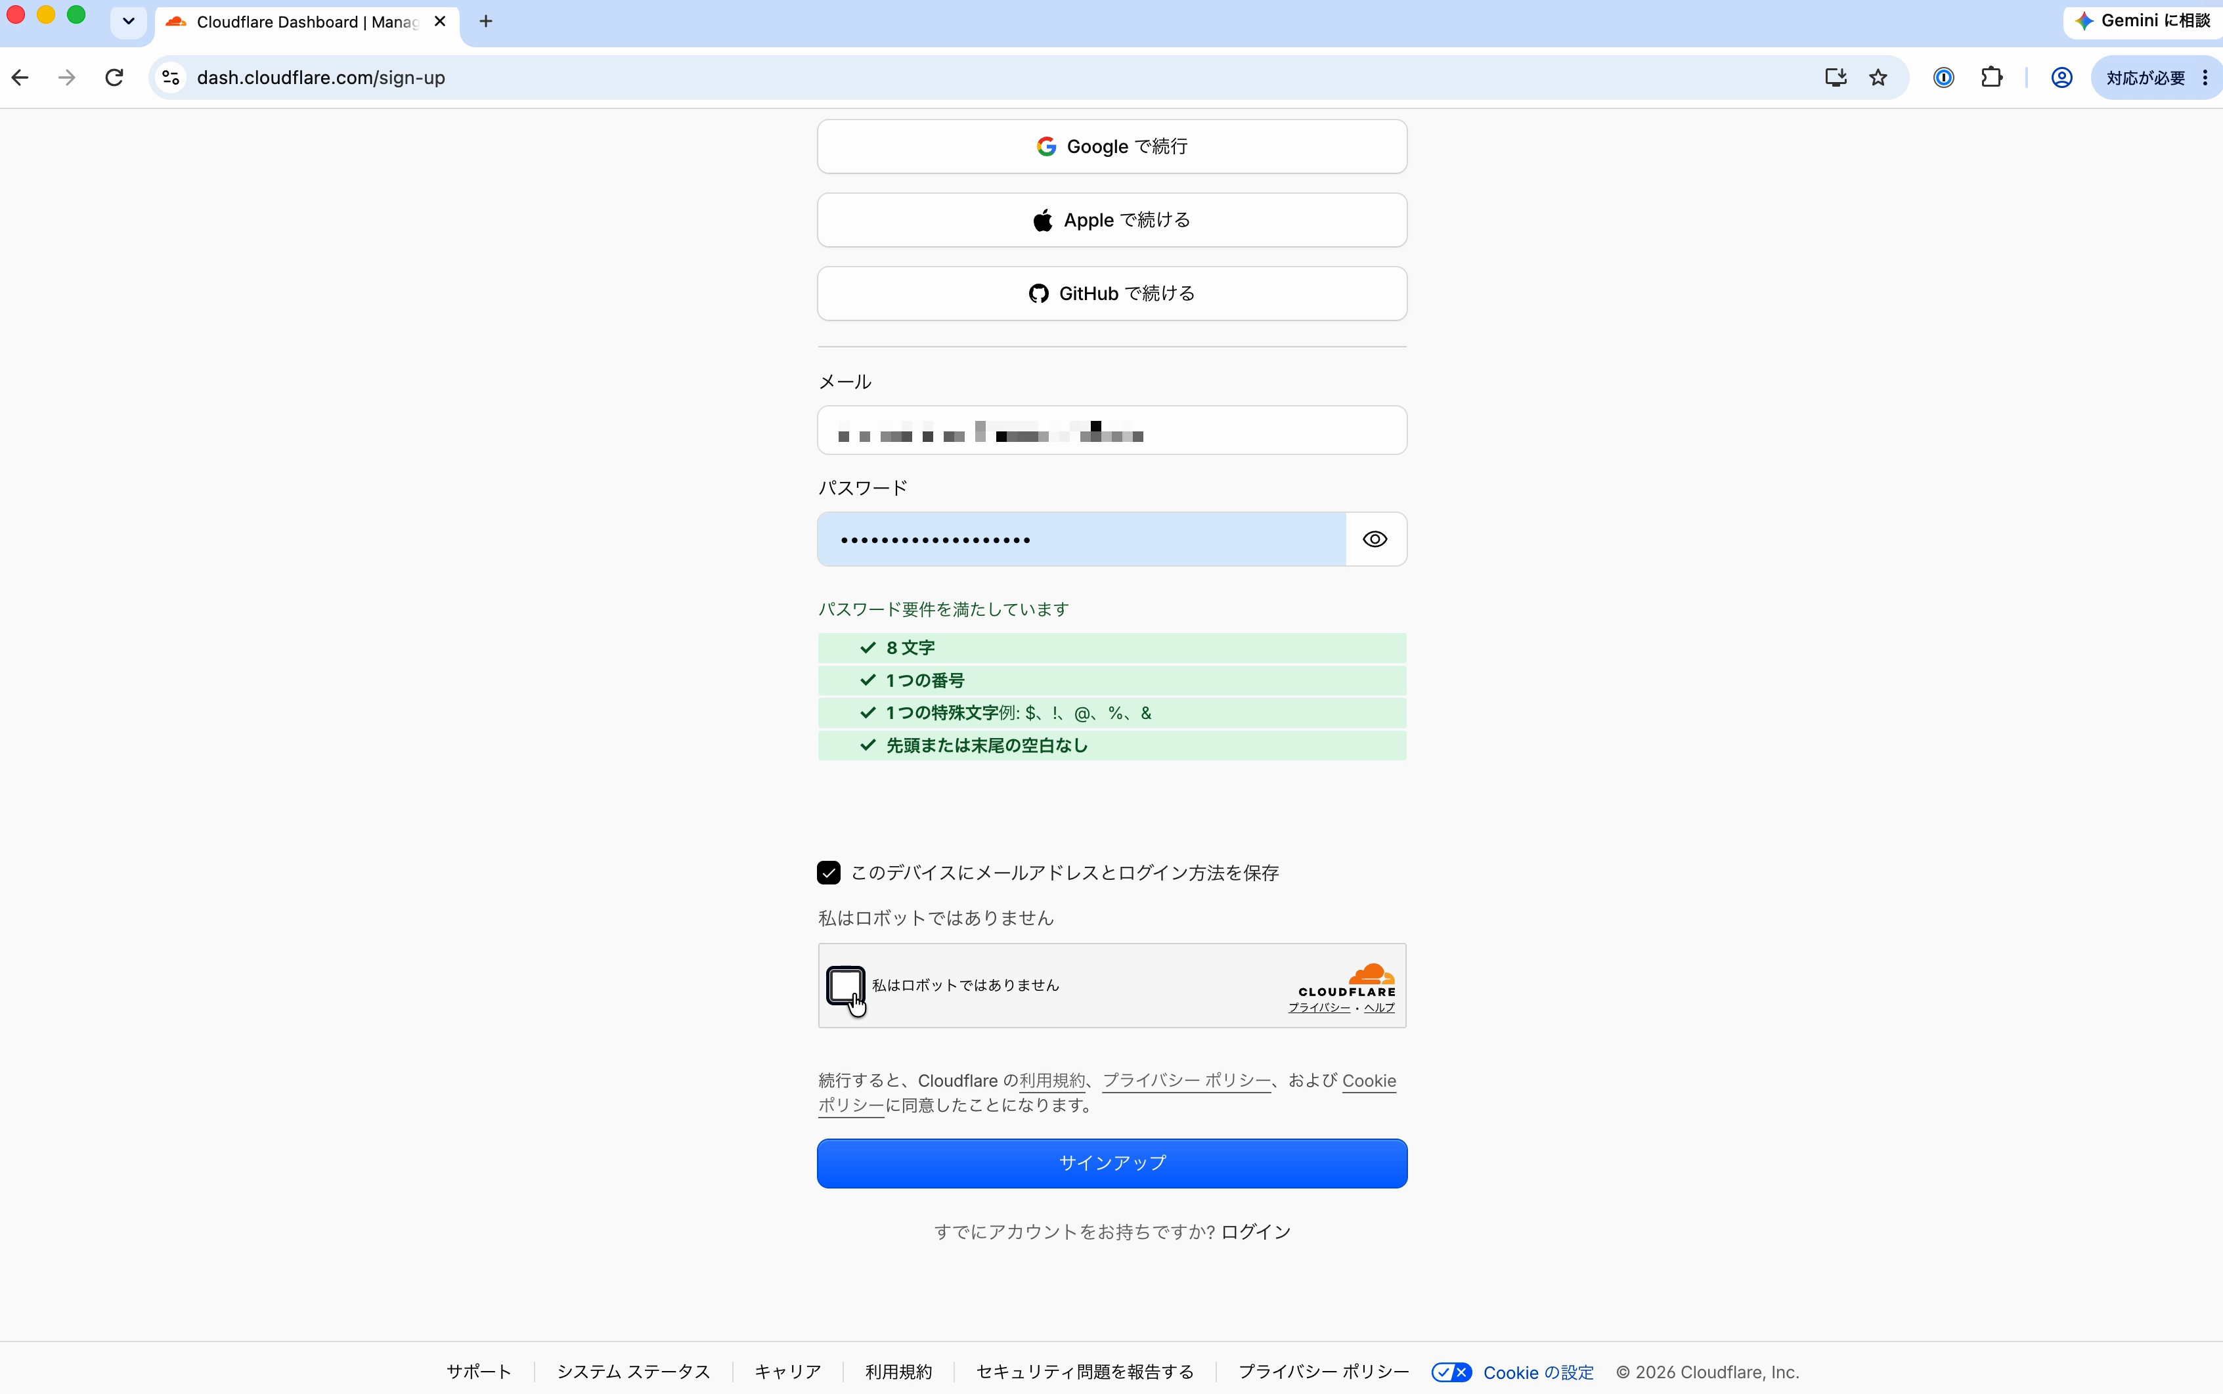Open the Chrome profile icon

[2061, 77]
